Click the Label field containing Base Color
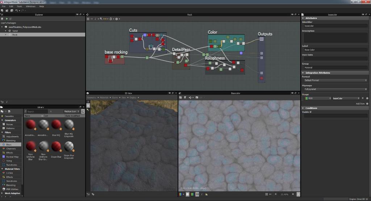 click(335, 50)
